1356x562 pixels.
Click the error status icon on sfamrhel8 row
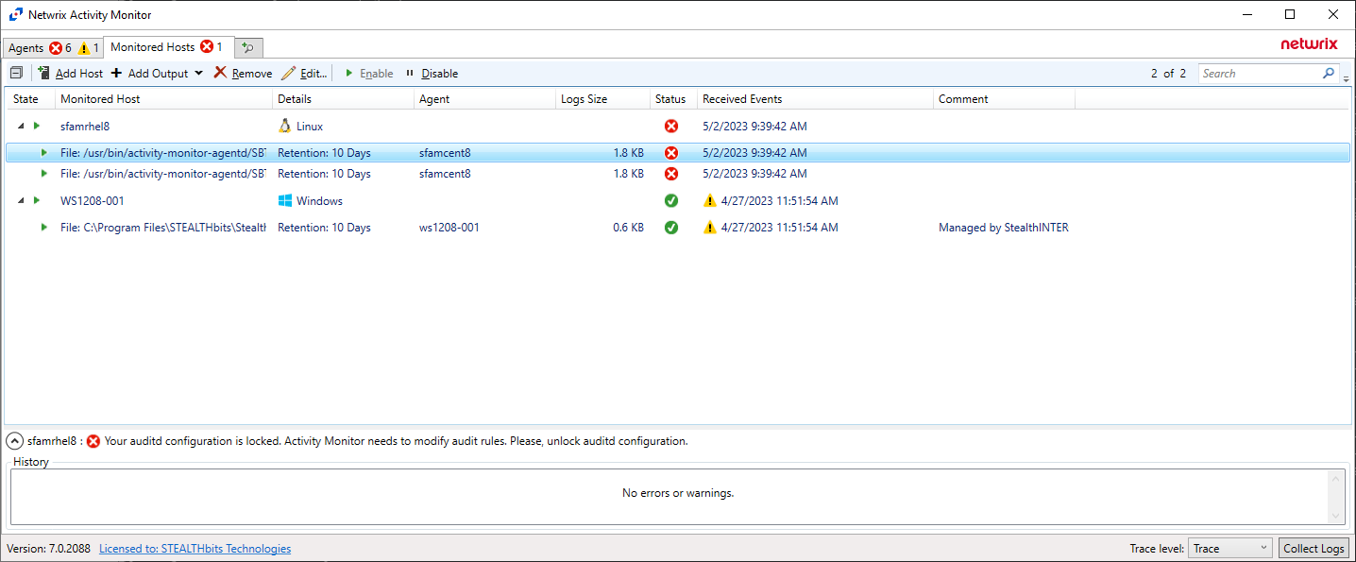point(671,126)
